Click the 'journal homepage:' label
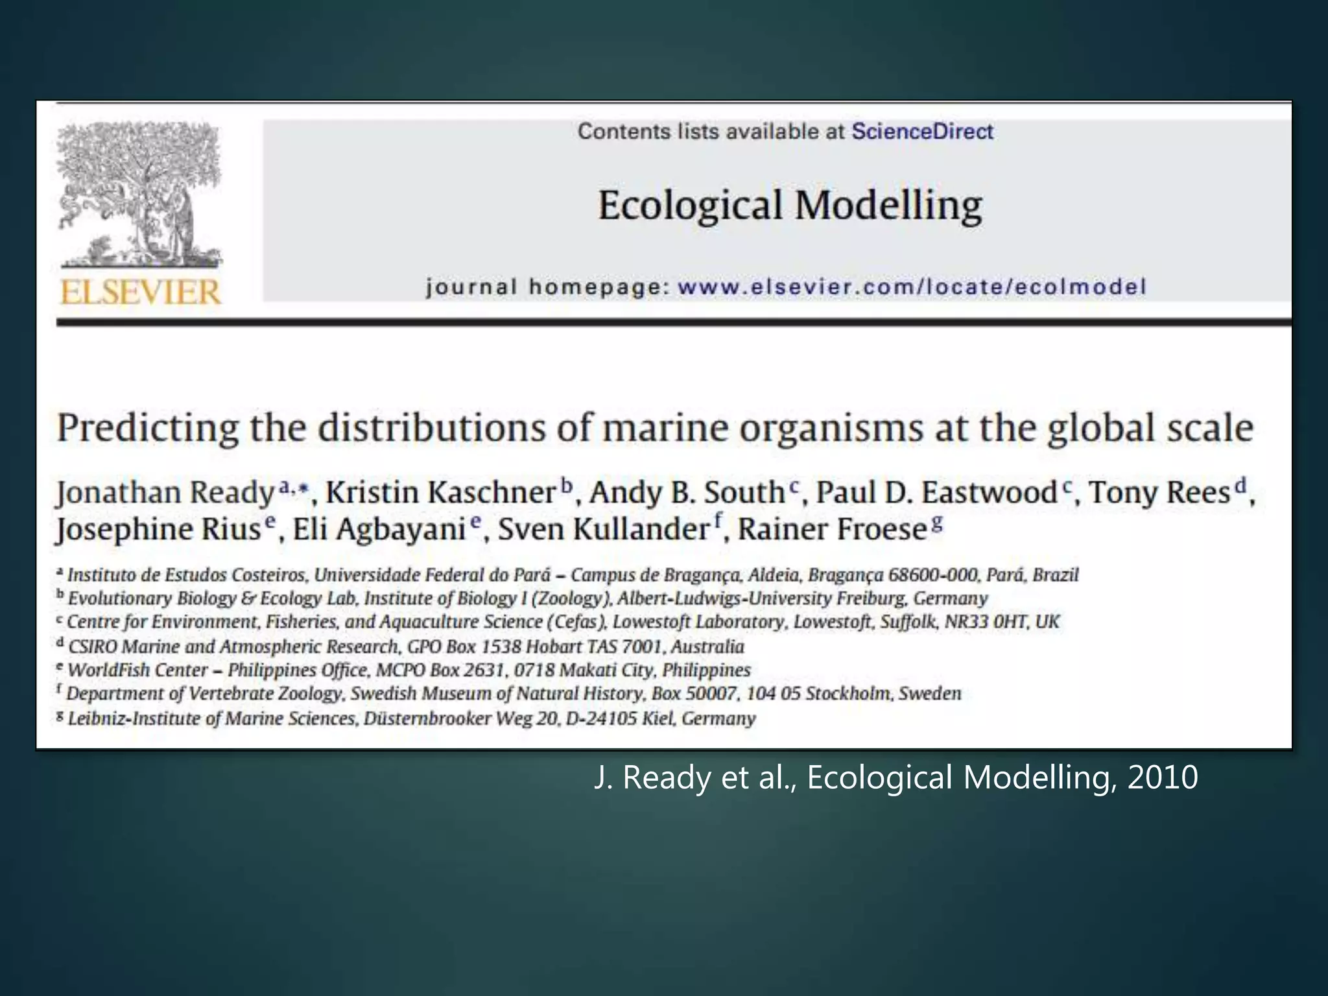 tap(548, 287)
